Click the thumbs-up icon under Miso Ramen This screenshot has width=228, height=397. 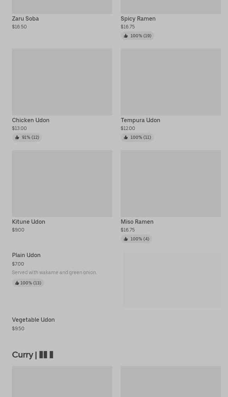[126, 239]
